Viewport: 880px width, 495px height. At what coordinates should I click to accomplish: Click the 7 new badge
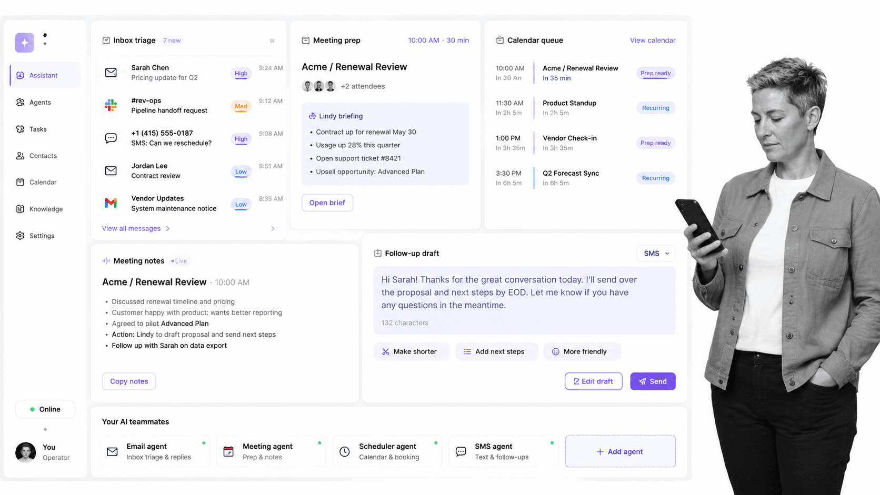coord(172,41)
